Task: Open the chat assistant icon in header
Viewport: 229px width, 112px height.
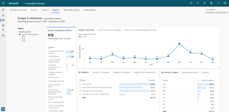Action: point(225,3)
